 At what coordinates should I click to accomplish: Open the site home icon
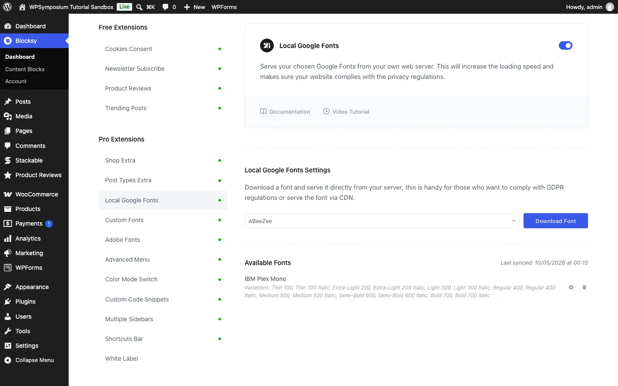[x=22, y=7]
